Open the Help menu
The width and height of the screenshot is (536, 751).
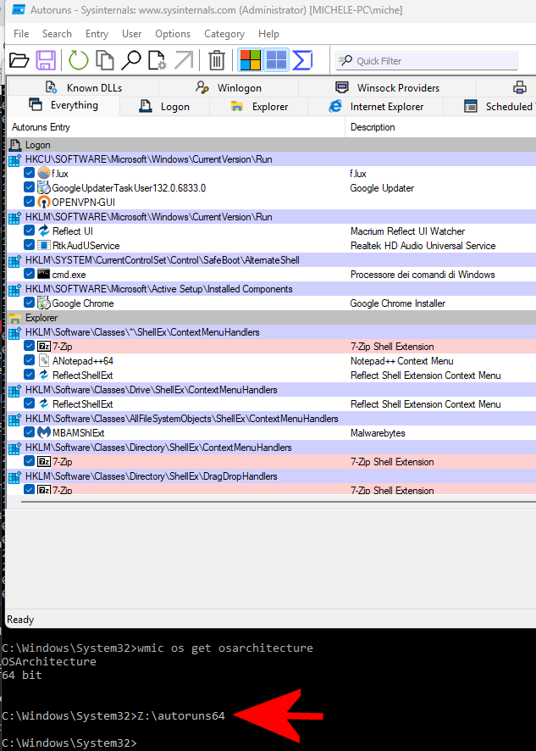click(x=268, y=34)
